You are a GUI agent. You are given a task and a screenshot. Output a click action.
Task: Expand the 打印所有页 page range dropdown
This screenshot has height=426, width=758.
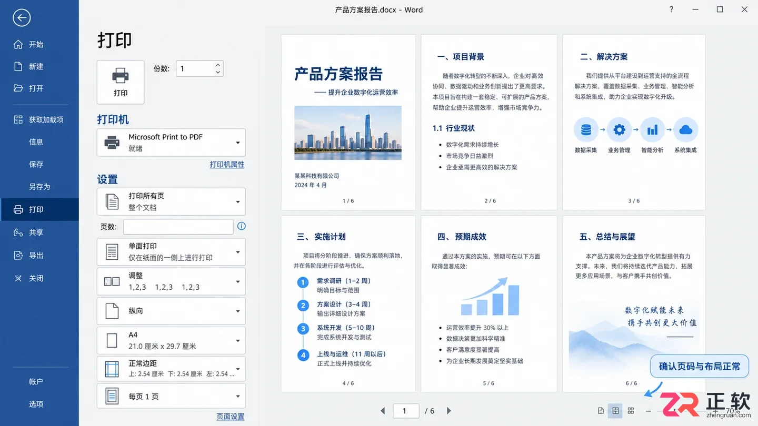coord(171,201)
